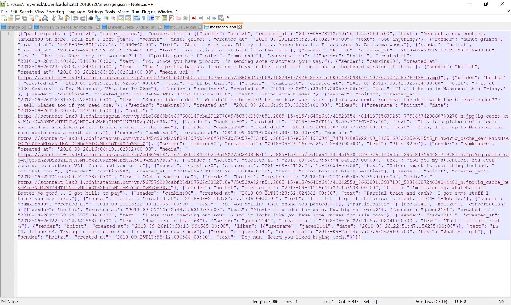Close the change.log tab
The image size is (511, 305).
(30, 27)
